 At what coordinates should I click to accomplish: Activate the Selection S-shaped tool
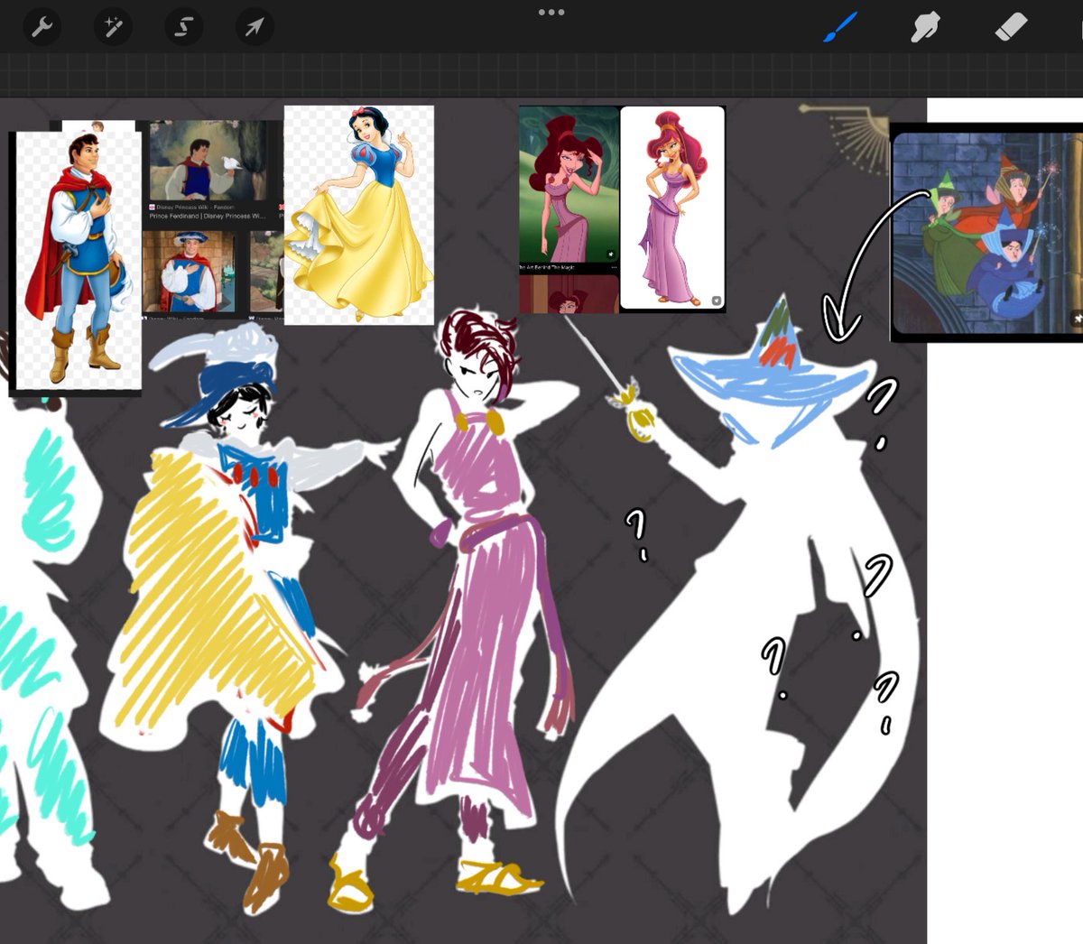coord(183,28)
